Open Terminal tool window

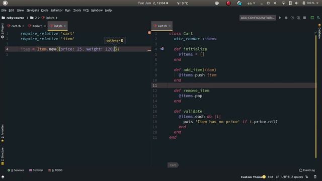click(36, 170)
